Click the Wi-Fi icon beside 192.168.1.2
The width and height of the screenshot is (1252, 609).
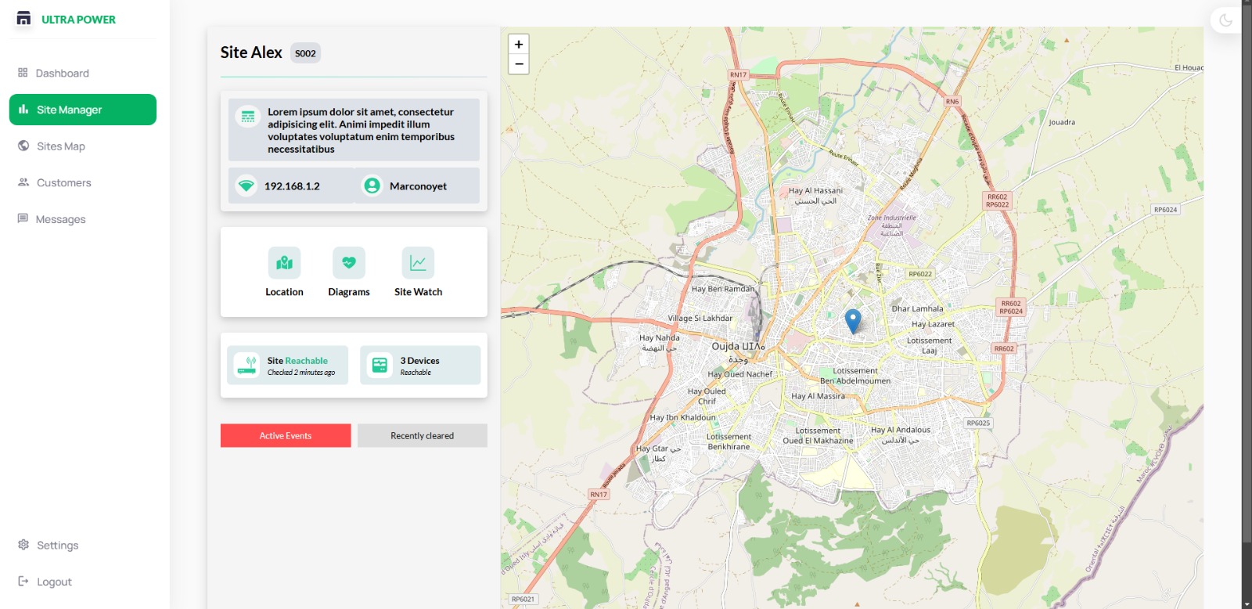[x=246, y=186]
